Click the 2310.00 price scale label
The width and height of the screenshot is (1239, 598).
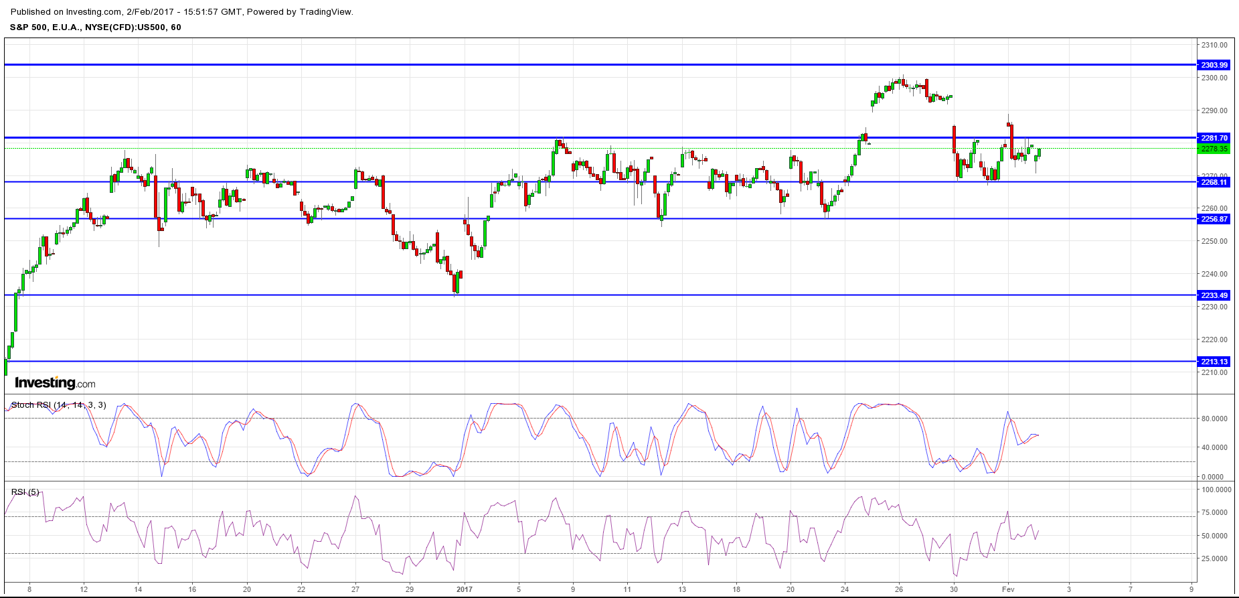1214,45
